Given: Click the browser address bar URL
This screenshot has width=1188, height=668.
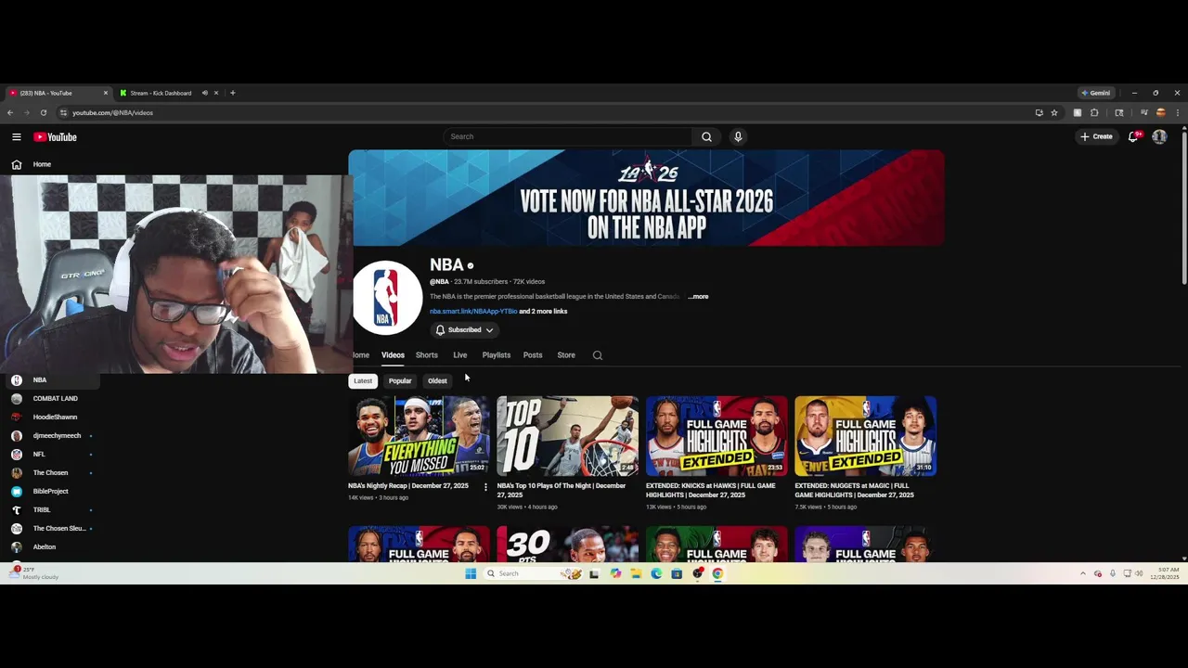Looking at the screenshot, I should [112, 112].
